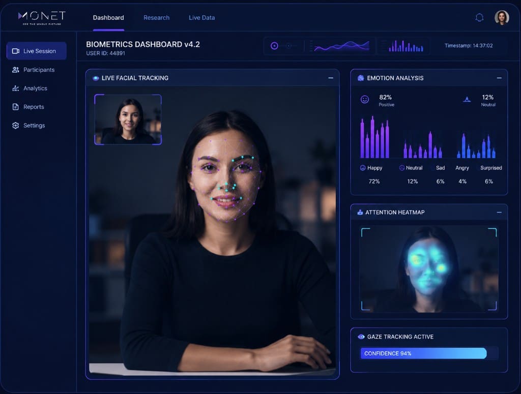
Task: Collapse the Attention Heatmap panel
Action: pos(499,213)
